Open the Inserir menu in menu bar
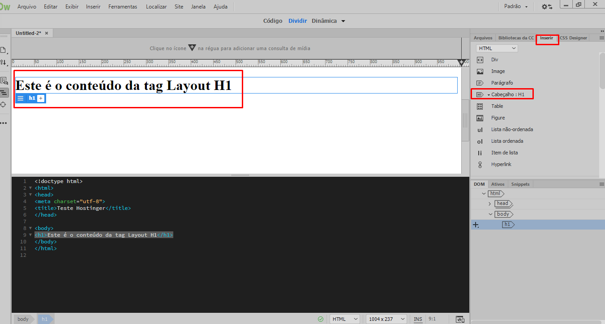Viewport: 605px width, 324px height. (93, 7)
